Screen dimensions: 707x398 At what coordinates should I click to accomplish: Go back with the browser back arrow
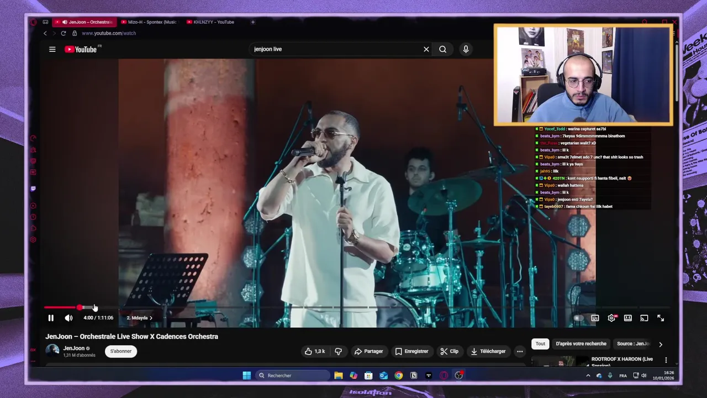click(45, 33)
